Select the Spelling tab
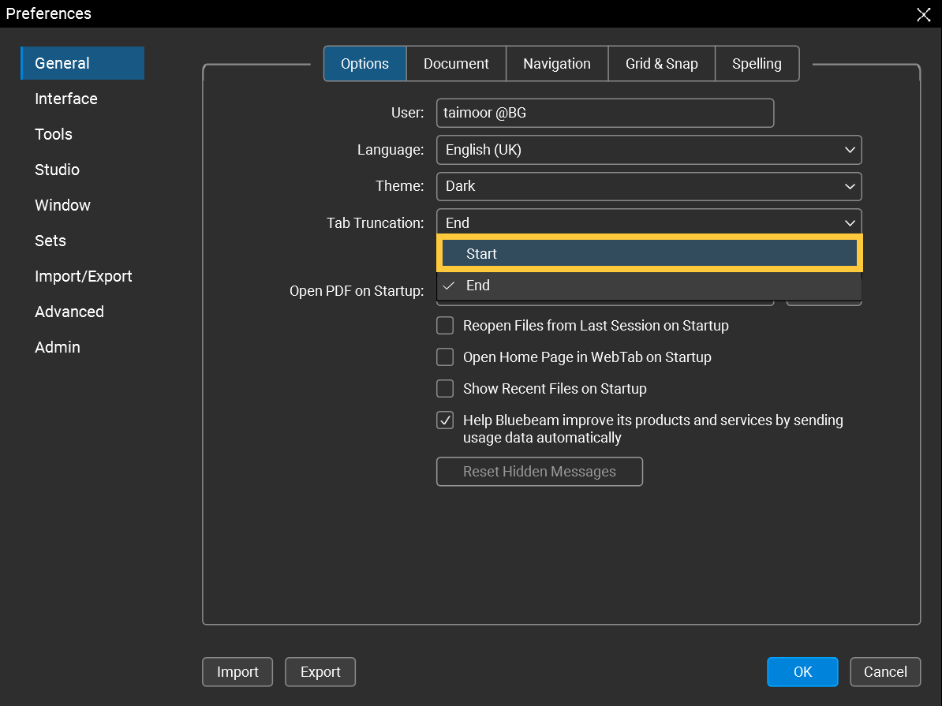This screenshot has height=706, width=942. (757, 63)
